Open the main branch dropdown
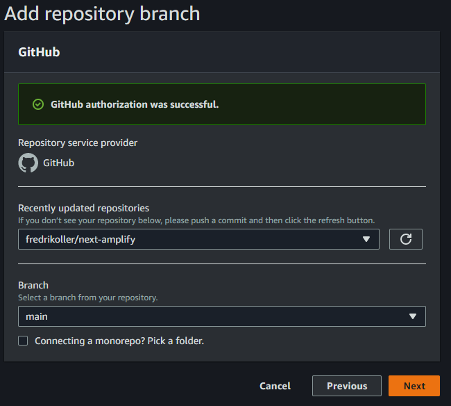451x406 pixels. coord(222,316)
